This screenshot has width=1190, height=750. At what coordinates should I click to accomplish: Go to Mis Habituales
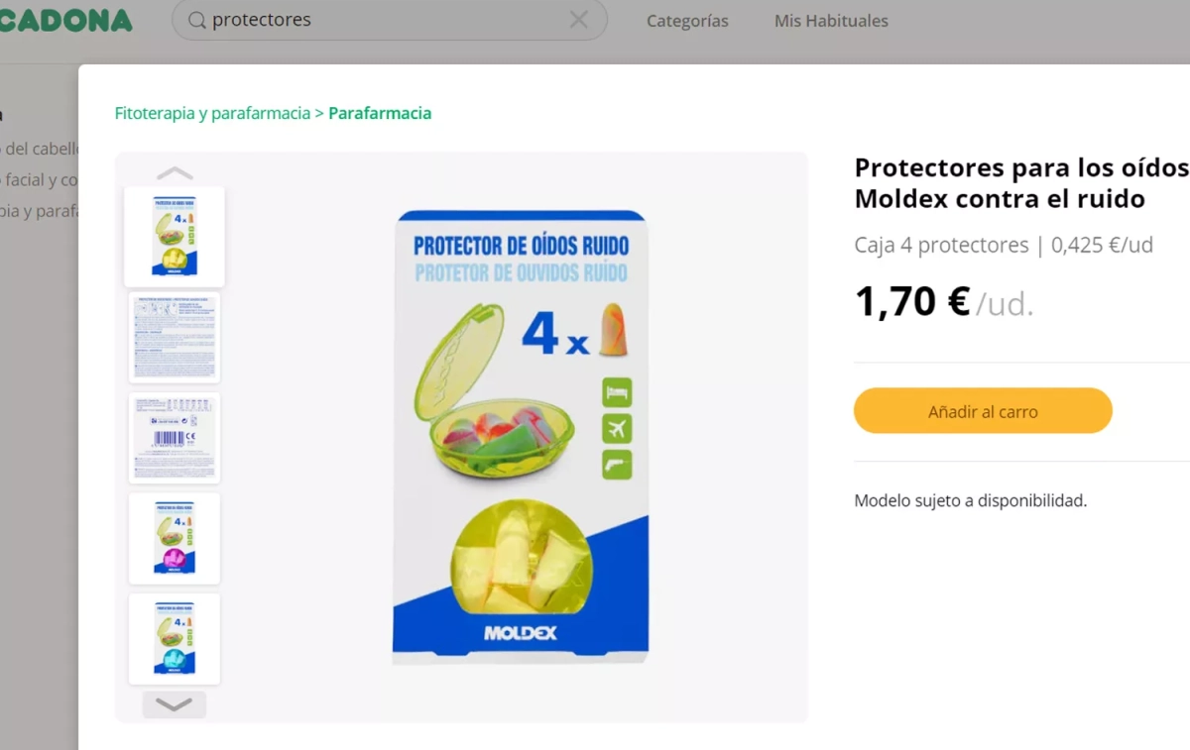[831, 21]
